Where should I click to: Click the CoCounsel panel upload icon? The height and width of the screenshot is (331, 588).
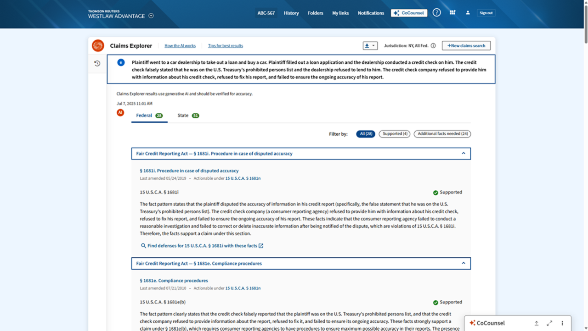pos(536,323)
